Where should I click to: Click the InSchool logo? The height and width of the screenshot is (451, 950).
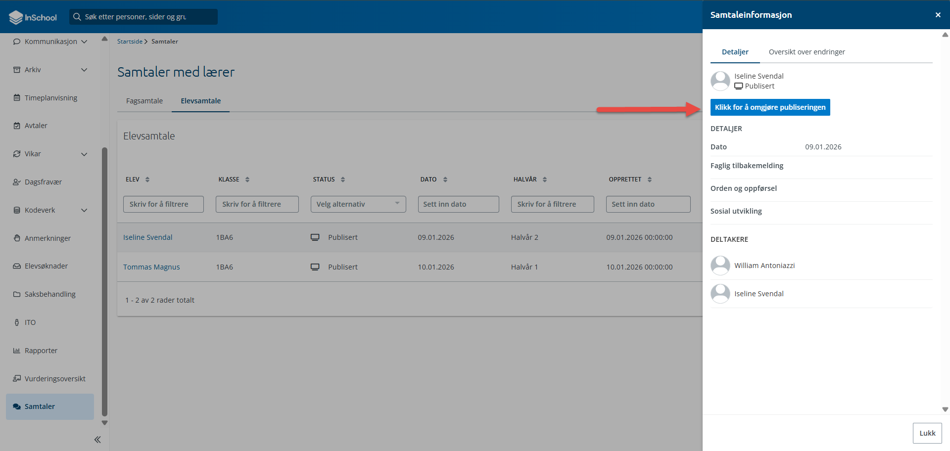(33, 17)
